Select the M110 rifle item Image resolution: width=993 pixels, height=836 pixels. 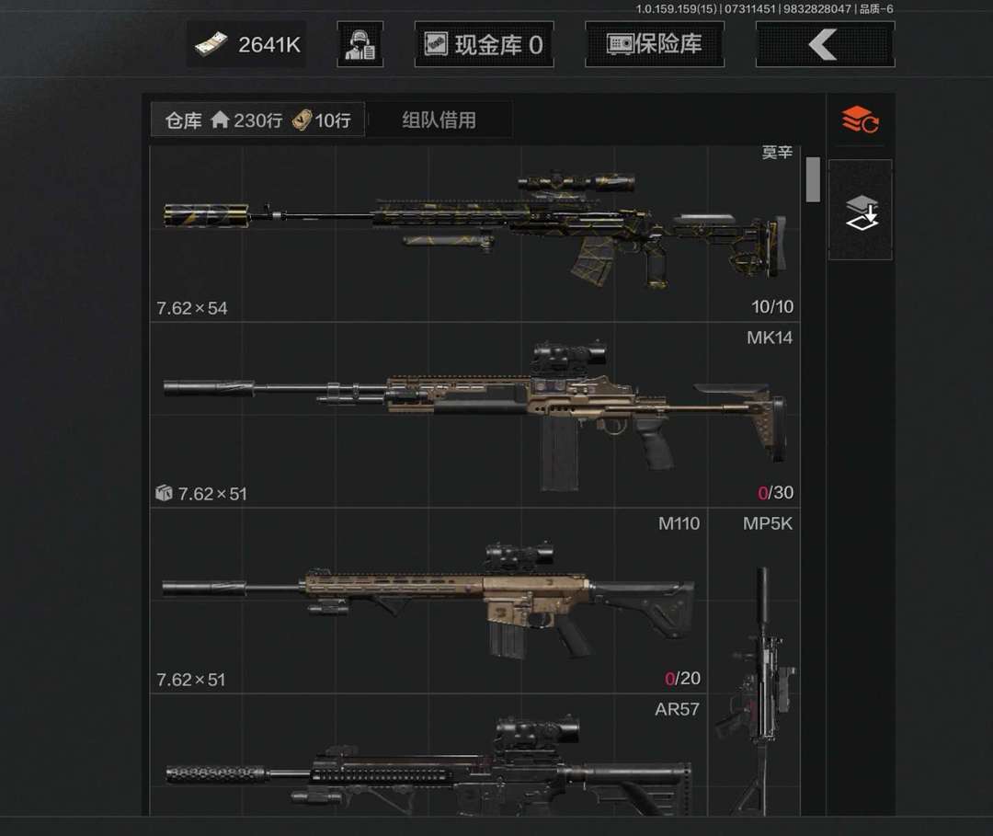(x=428, y=601)
